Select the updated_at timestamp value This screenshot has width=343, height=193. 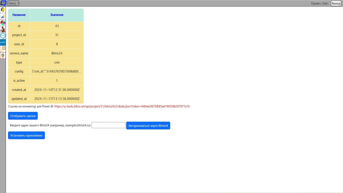tap(57, 99)
